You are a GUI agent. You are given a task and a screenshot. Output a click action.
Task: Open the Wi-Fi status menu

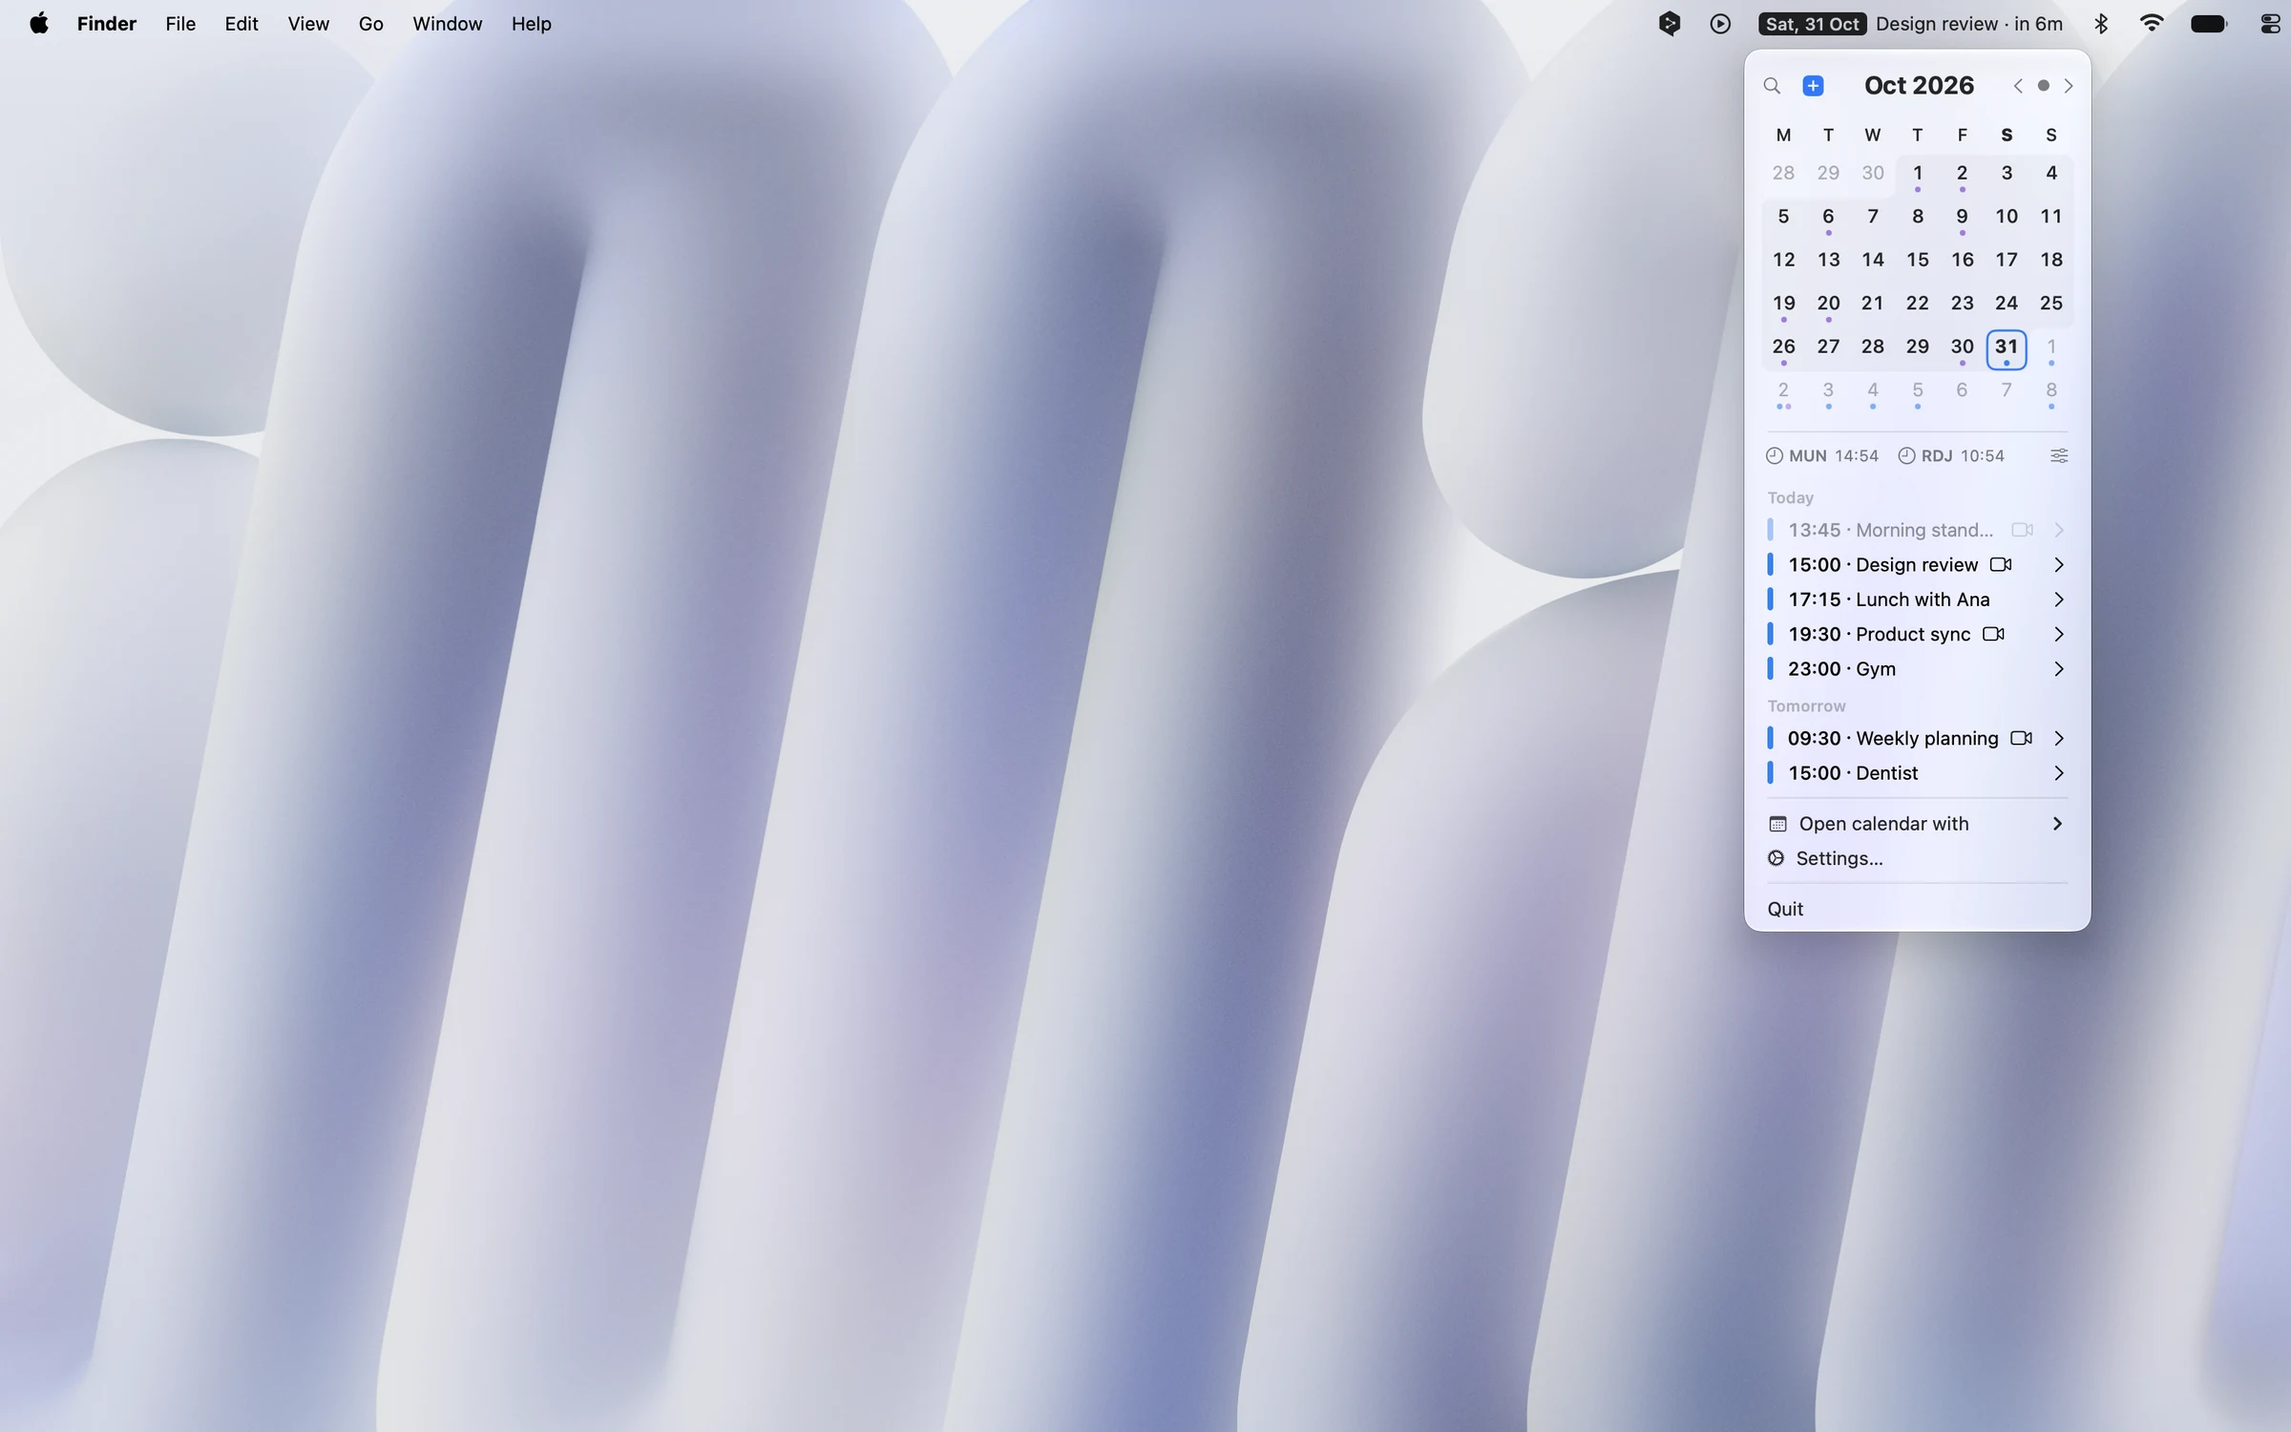point(2152,24)
